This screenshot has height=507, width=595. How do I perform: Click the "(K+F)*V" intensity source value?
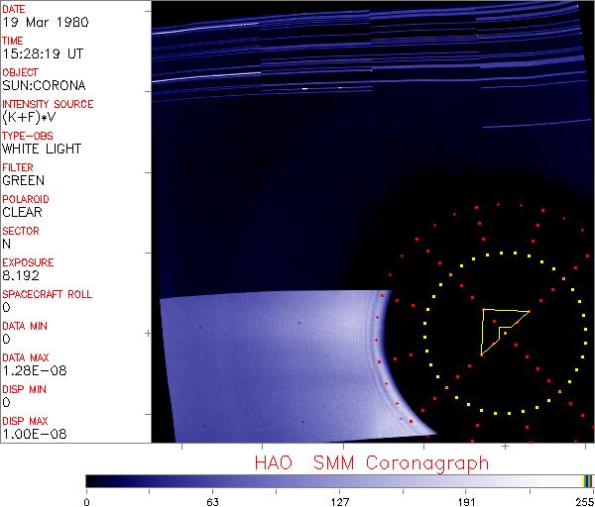(x=32, y=118)
